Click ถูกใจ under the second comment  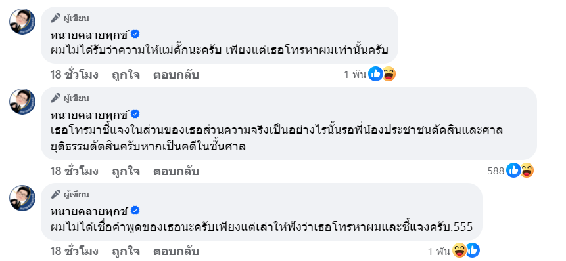point(126,171)
